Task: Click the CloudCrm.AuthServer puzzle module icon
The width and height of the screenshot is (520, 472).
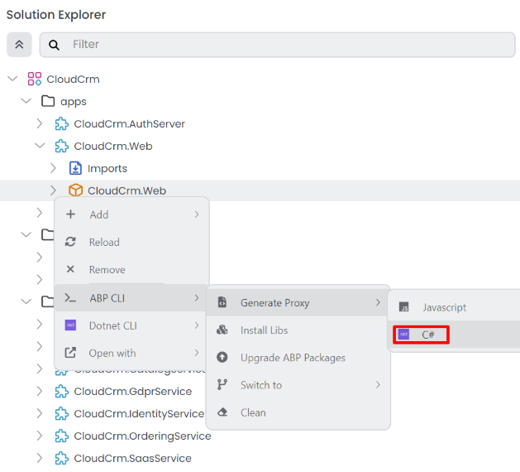Action: pyautogui.click(x=61, y=124)
